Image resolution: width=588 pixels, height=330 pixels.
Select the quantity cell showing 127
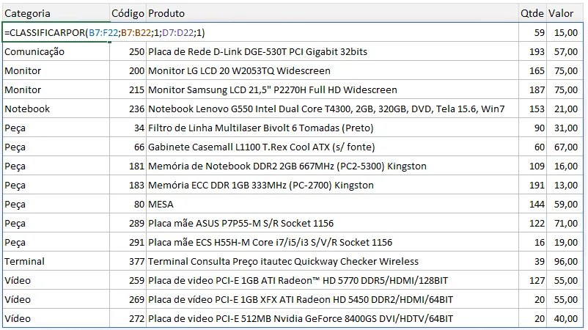click(x=532, y=280)
